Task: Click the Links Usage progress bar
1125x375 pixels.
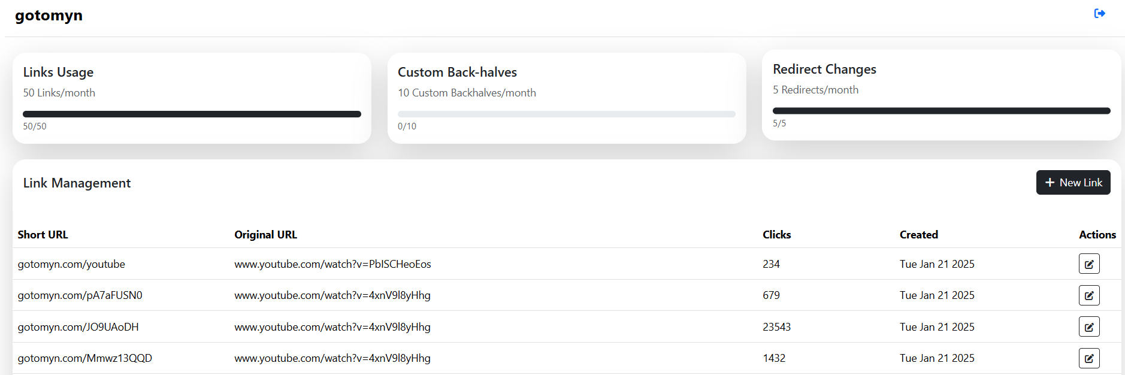Action: click(192, 114)
